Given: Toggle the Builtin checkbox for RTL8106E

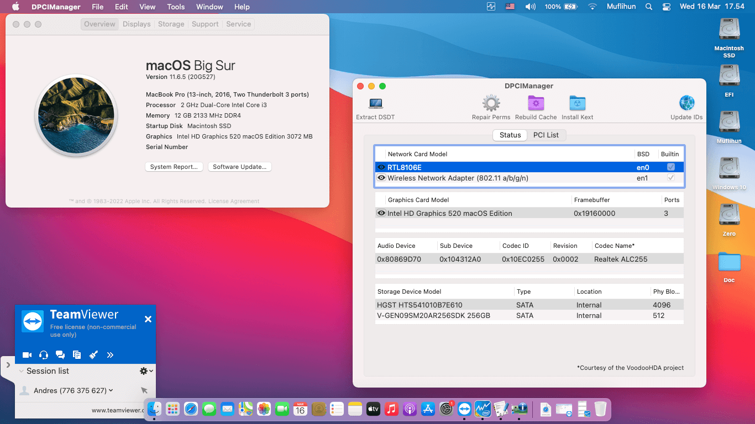Looking at the screenshot, I should [x=670, y=167].
